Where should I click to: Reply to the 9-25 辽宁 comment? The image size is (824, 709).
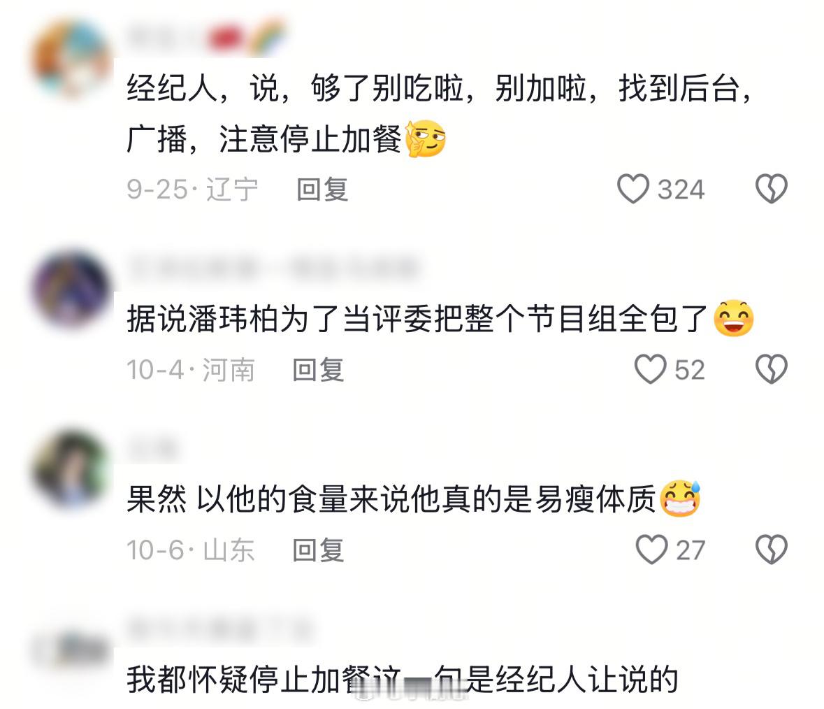322,189
